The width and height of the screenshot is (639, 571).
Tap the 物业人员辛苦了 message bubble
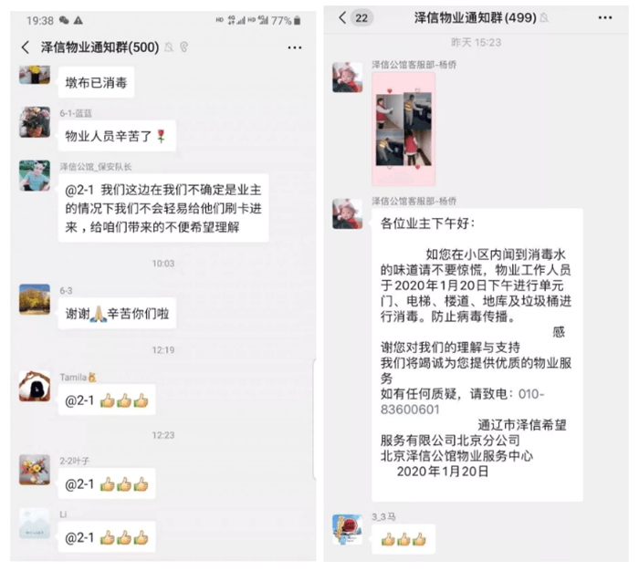tap(117, 136)
